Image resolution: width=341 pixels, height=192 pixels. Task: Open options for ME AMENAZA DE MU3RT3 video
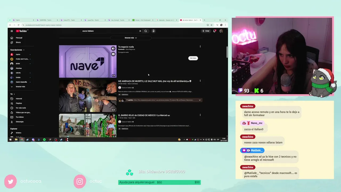(x=200, y=81)
